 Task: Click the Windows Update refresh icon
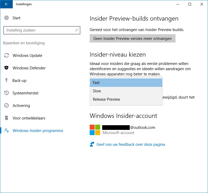click(6, 55)
